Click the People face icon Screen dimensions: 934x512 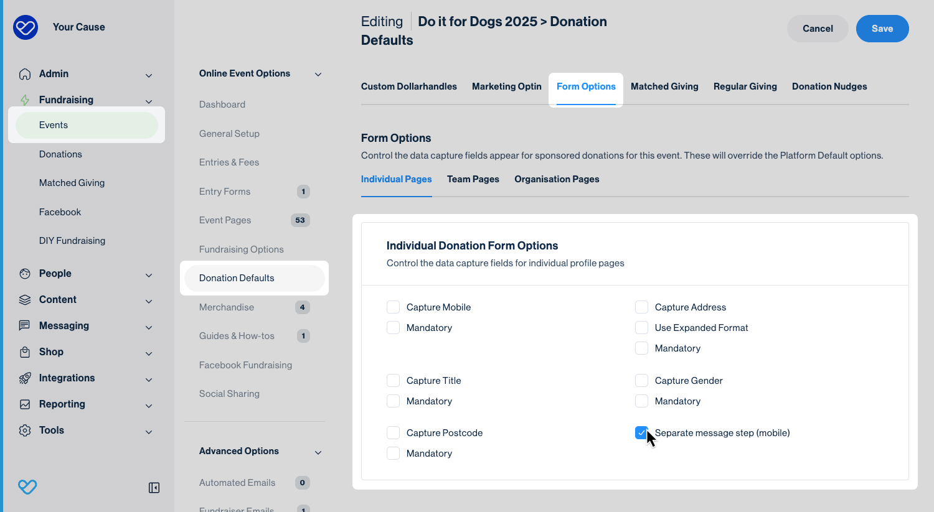tap(25, 274)
